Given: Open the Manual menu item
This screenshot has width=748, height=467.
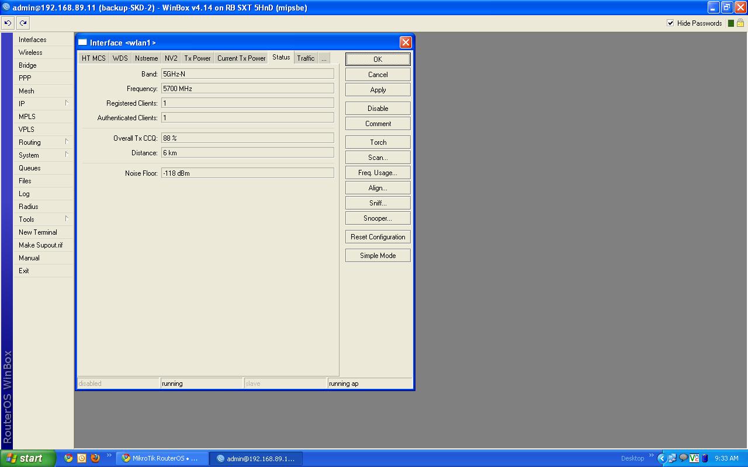Looking at the screenshot, I should (x=43, y=258).
